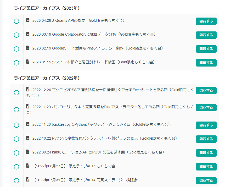Open lesson title 2023.02.19 Googleシート活用＆Pineストラテジー制作

coord(98,48)
